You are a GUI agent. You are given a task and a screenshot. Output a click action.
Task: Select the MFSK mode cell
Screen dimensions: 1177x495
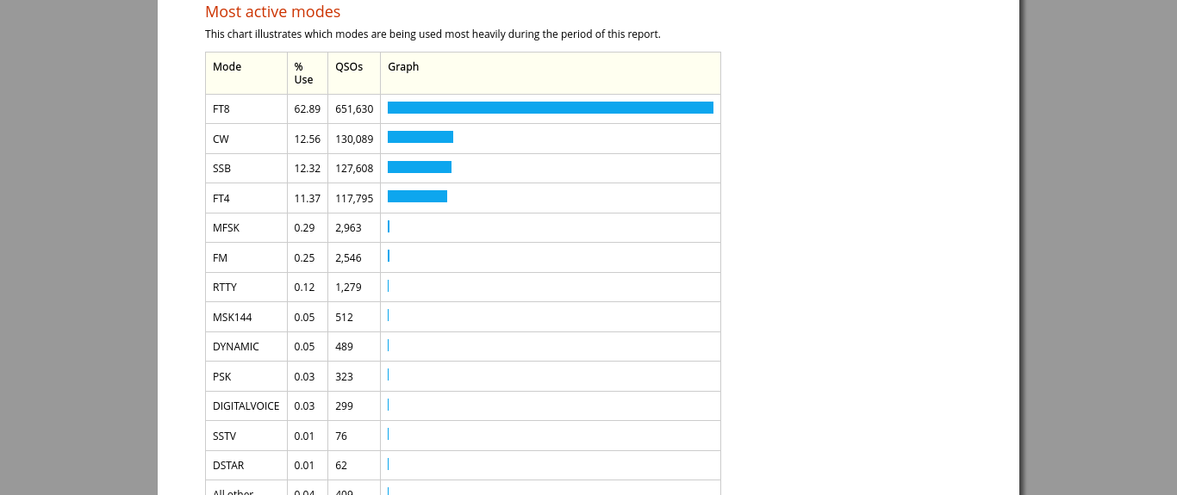[x=226, y=228]
